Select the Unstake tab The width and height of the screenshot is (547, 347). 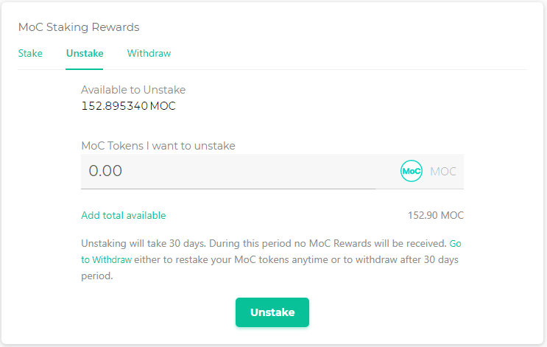85,54
